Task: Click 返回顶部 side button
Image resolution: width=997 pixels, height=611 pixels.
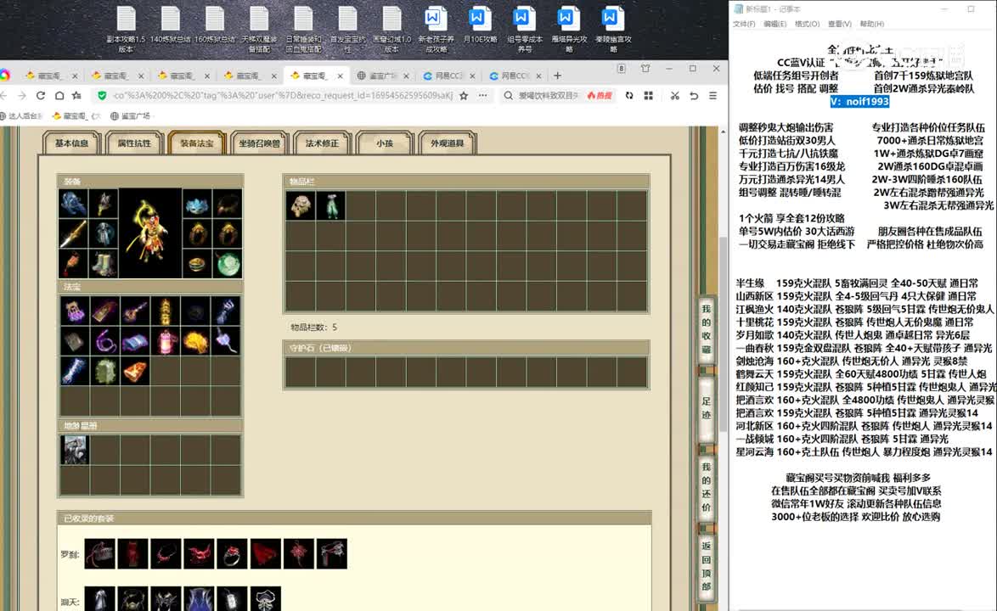Action: (x=707, y=566)
